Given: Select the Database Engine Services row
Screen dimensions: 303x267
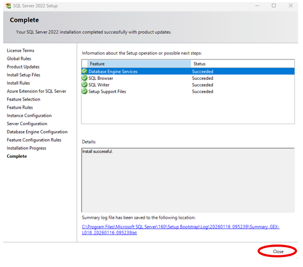Looking at the screenshot, I should pyautogui.click(x=188, y=71).
